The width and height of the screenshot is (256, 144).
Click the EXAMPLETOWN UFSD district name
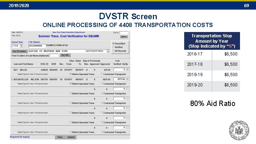tap(57, 46)
